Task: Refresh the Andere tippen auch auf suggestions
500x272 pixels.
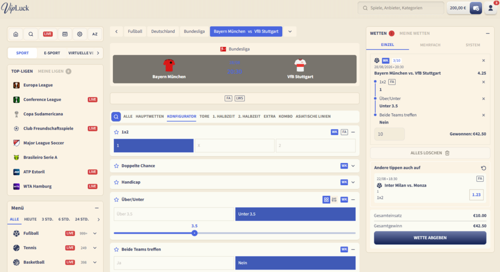Action: pos(483,168)
